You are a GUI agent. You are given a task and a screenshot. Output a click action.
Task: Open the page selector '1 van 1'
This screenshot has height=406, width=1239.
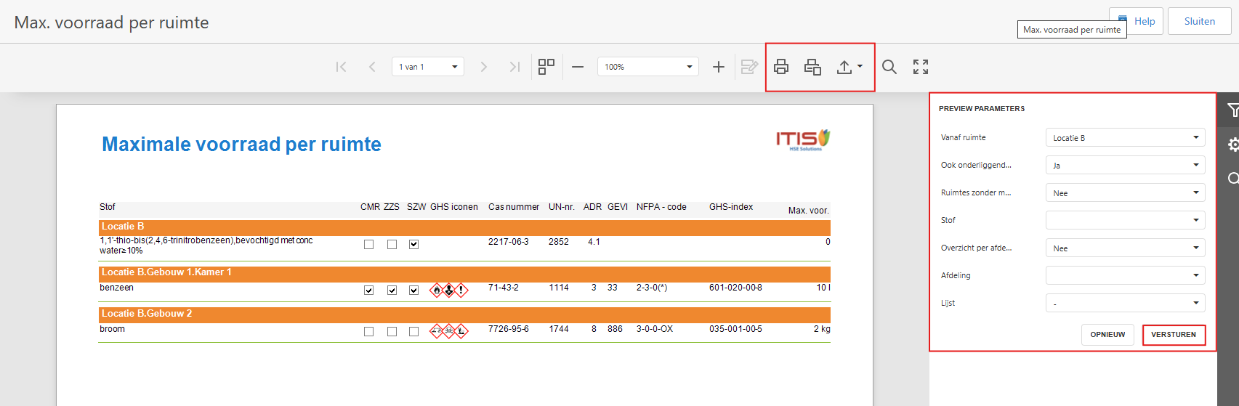click(x=428, y=67)
